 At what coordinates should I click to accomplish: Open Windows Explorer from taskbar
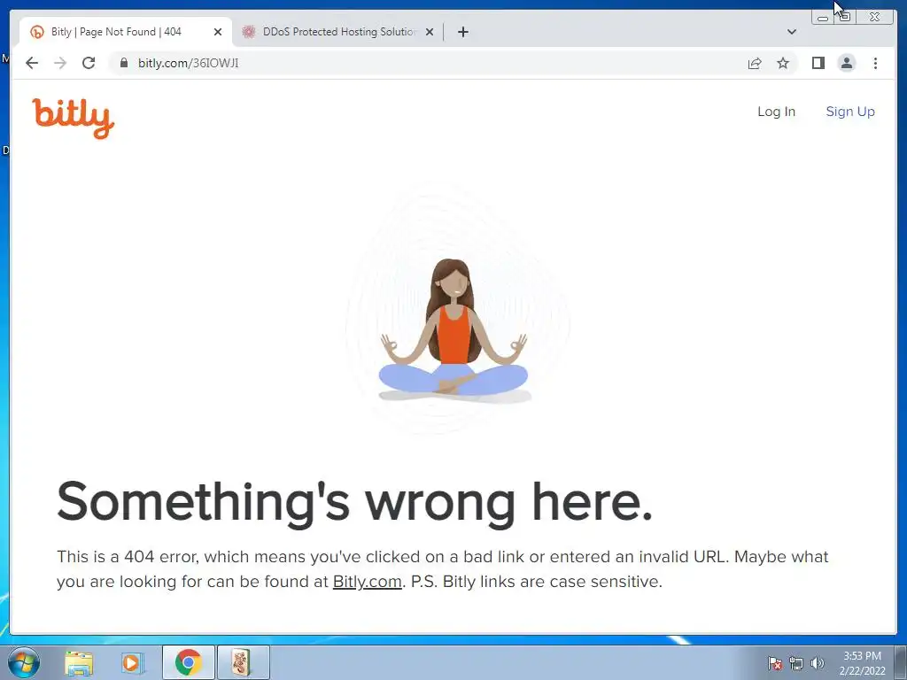(x=79, y=662)
